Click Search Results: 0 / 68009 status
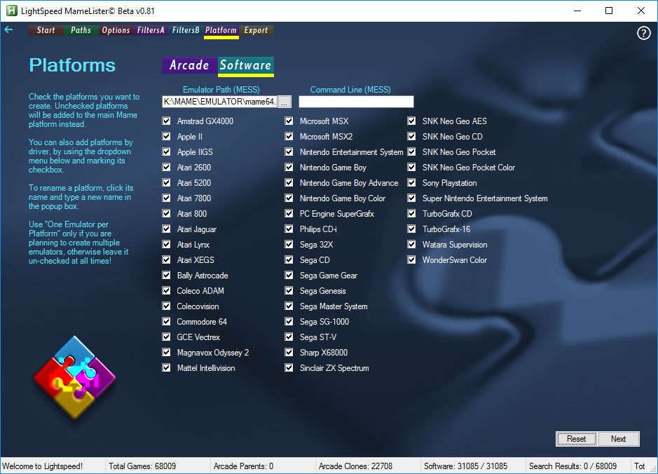 [x=573, y=466]
